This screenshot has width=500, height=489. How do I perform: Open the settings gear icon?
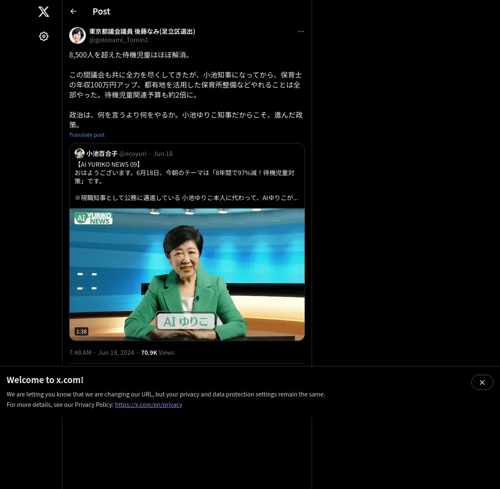click(44, 36)
